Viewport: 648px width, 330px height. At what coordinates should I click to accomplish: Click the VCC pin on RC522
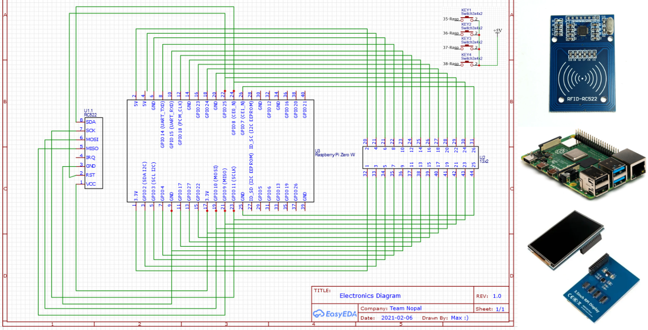(90, 184)
